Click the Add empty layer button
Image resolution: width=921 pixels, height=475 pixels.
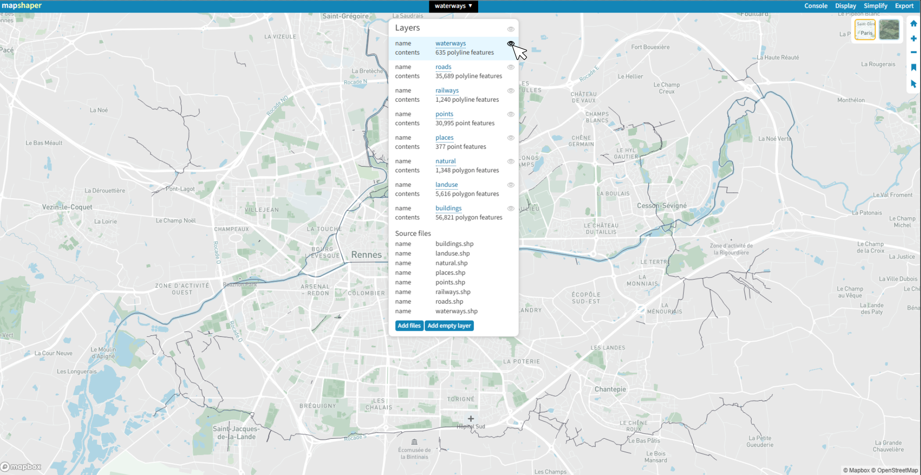click(x=449, y=325)
